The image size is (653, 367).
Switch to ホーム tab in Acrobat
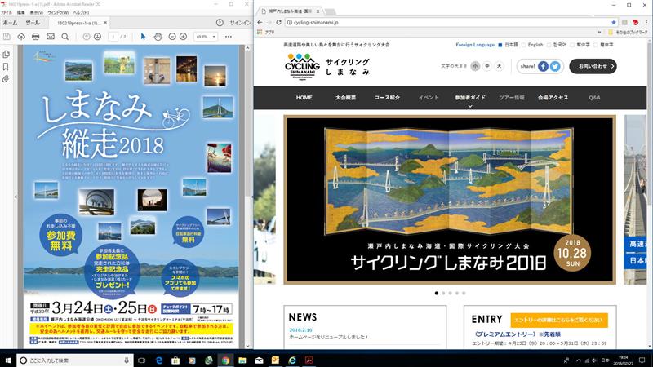pos(10,23)
